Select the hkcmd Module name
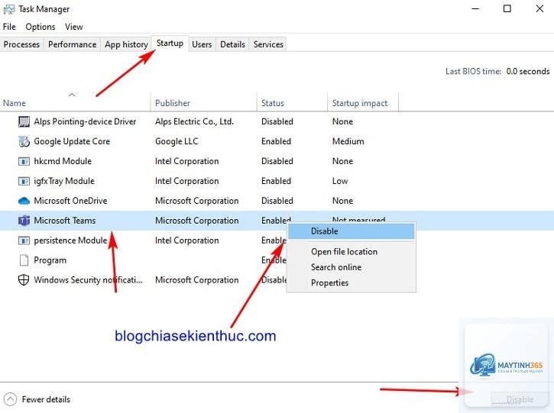554x413 pixels. [x=63, y=161]
